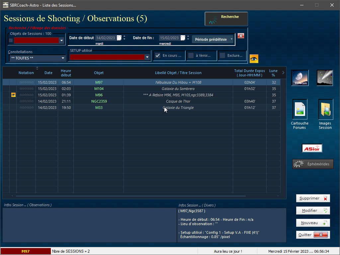The width and height of the screenshot is (340, 255).
Task: Click the horizontal scrollbar of the sessions table
Action: [x=130, y=196]
